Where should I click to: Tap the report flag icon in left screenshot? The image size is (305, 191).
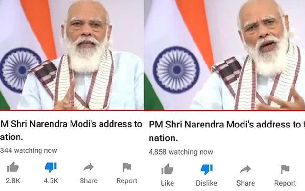click(x=127, y=168)
